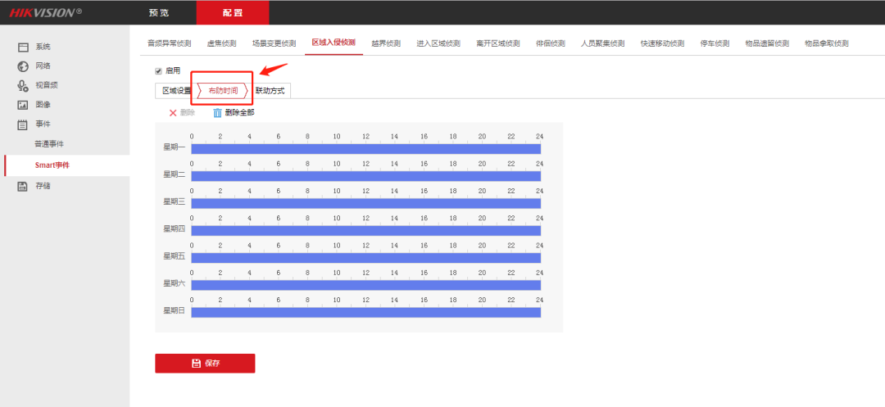Select 普通事件 under the 事件 tree
Image resolution: width=885 pixels, height=407 pixels.
pyautogui.click(x=49, y=144)
